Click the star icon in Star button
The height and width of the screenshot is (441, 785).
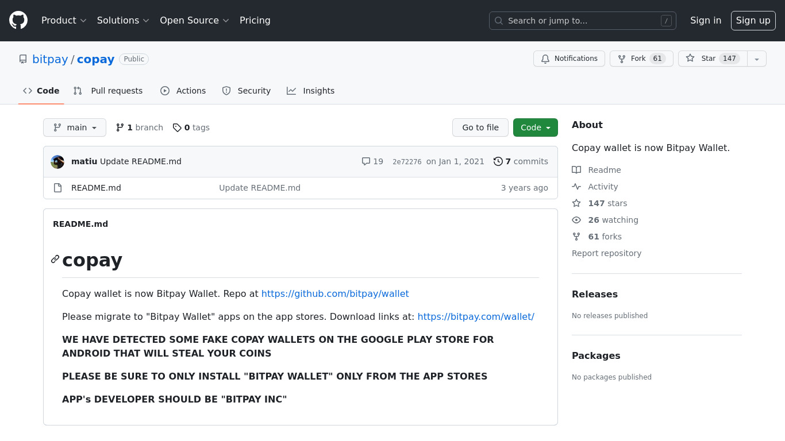click(690, 59)
